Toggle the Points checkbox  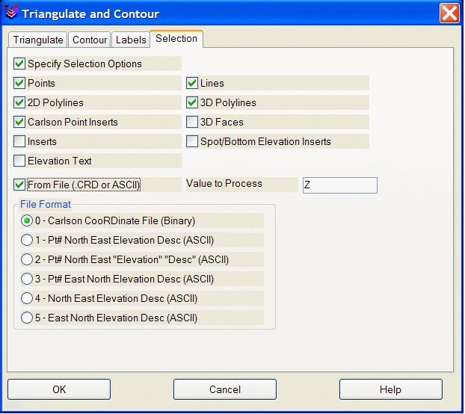[19, 84]
